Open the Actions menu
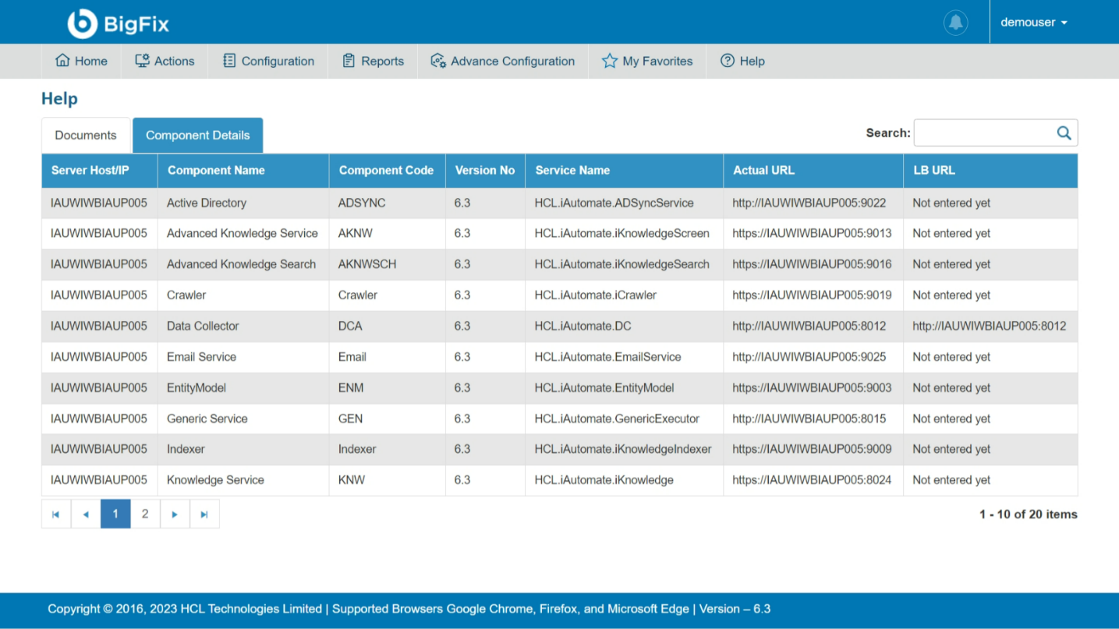This screenshot has width=1119, height=629. [x=165, y=61]
